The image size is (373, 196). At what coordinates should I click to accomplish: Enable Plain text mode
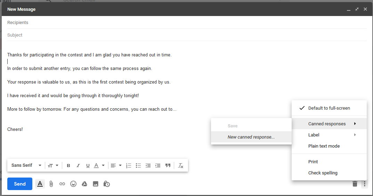tap(329, 146)
